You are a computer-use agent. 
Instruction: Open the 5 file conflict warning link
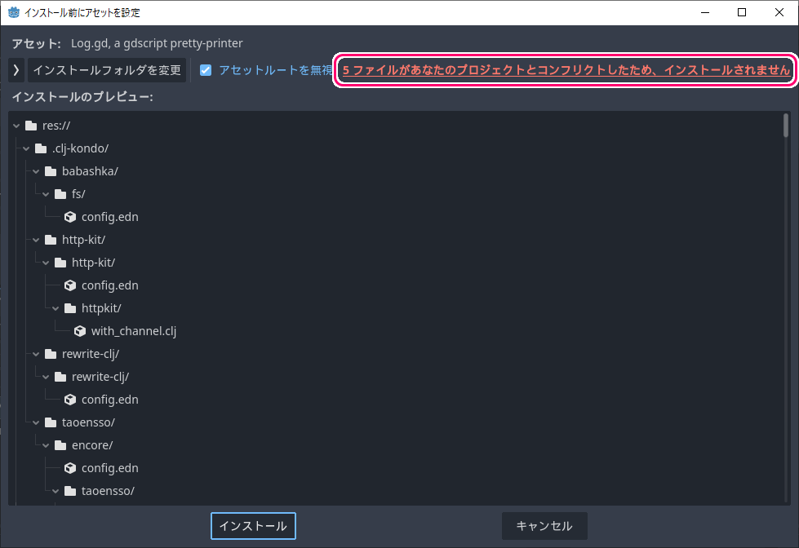pos(566,70)
